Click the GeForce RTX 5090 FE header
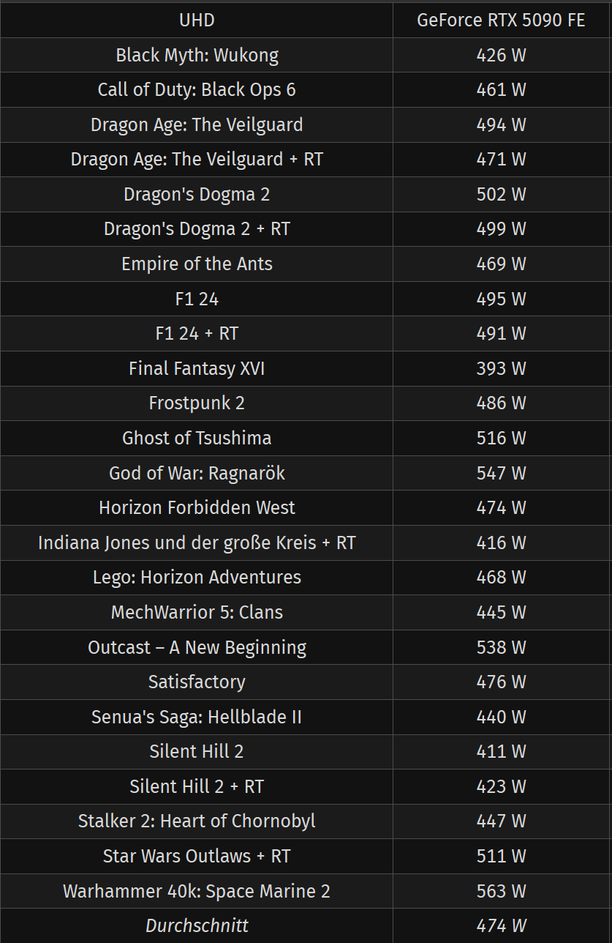 (501, 20)
